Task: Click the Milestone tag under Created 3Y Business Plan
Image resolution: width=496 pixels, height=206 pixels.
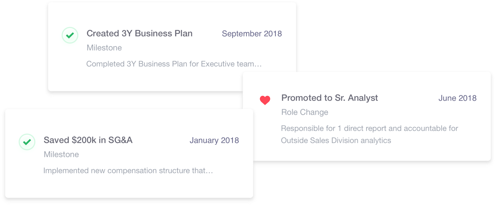Action: point(104,48)
